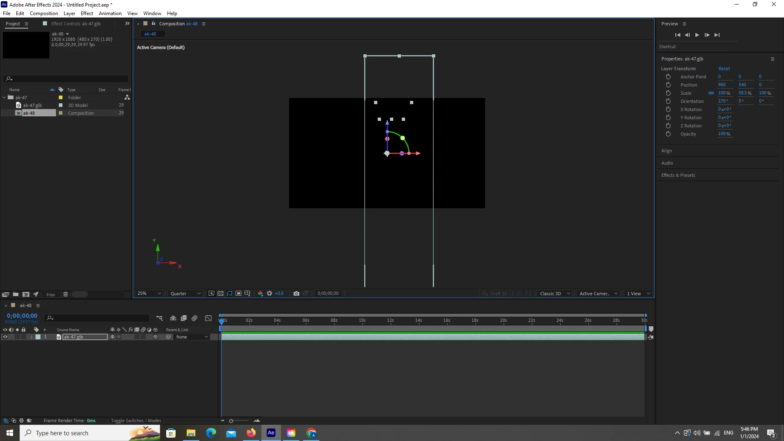The height and width of the screenshot is (441, 784).
Task: Click Toggle Switches / Modes button
Action: (136, 421)
